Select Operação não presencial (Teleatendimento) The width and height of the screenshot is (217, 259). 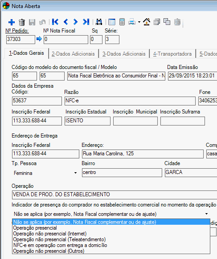[111, 239]
